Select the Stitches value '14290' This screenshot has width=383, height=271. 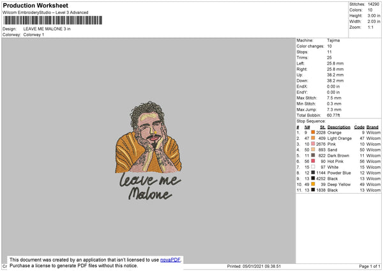pos(373,4)
